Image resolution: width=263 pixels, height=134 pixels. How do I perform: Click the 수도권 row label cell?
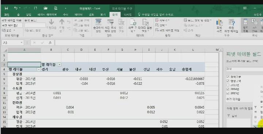coord(24,88)
